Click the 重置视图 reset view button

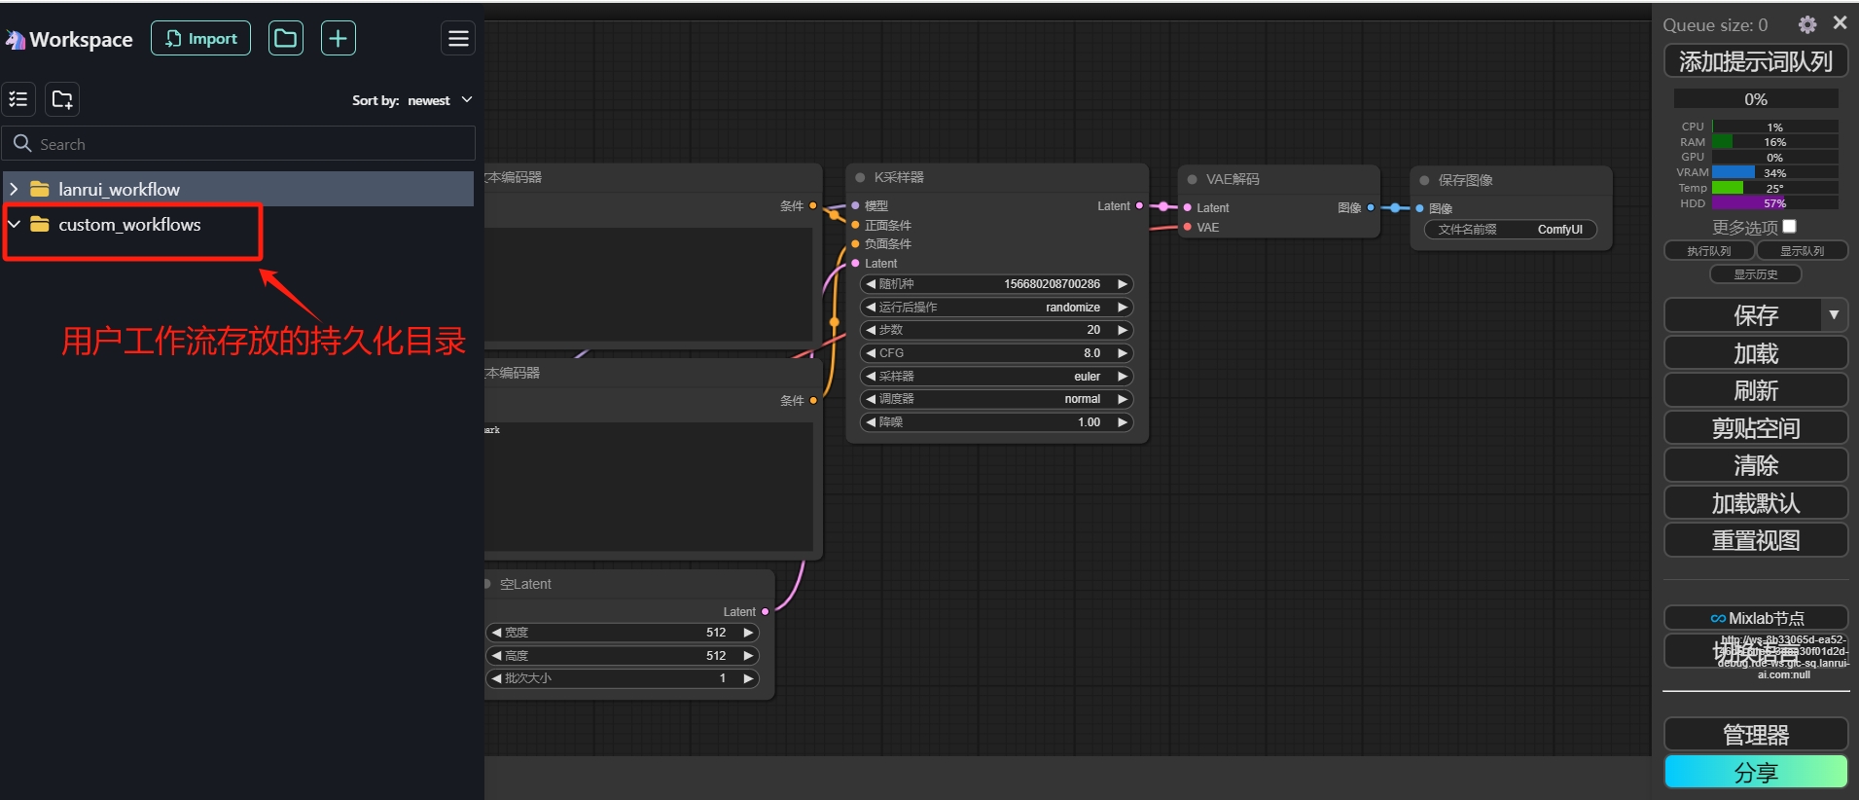(1756, 540)
